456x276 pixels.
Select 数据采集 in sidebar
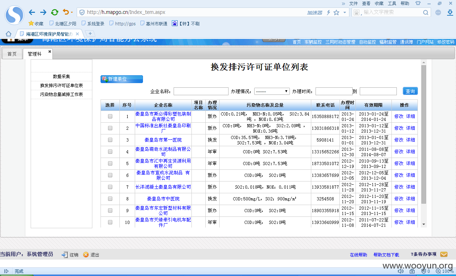[x=61, y=76]
